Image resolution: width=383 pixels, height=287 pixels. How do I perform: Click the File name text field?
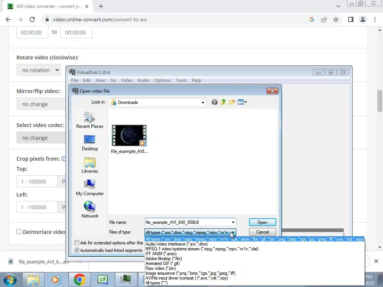(188, 222)
